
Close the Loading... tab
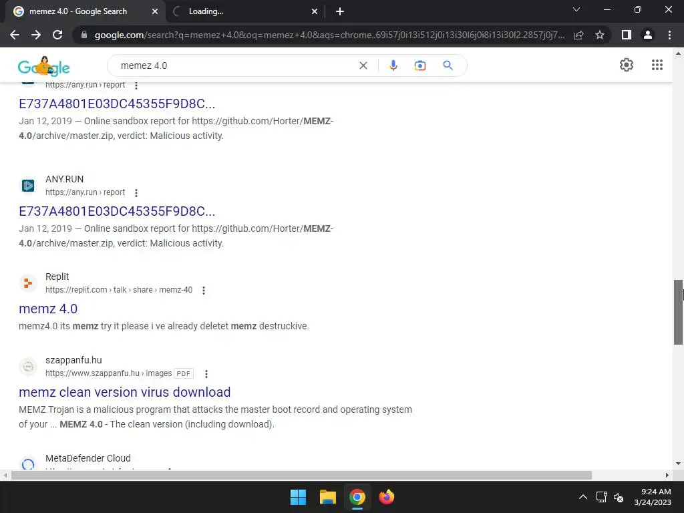click(315, 12)
